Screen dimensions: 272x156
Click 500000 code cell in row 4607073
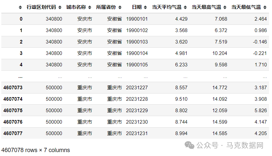pos(54,88)
